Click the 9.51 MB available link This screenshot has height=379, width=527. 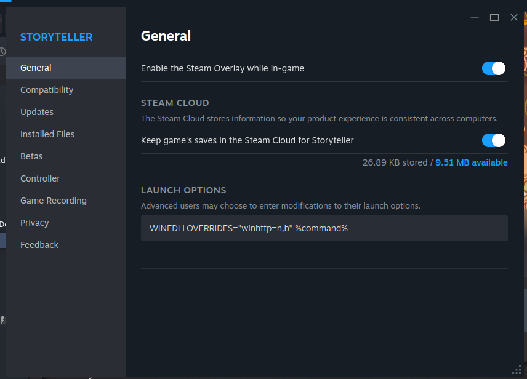pos(471,162)
